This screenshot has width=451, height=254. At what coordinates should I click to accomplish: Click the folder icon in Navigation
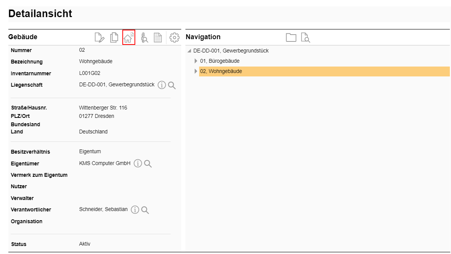point(291,37)
